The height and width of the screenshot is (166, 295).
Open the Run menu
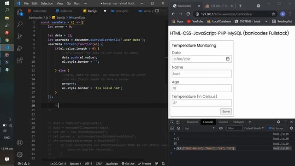click(77, 3)
